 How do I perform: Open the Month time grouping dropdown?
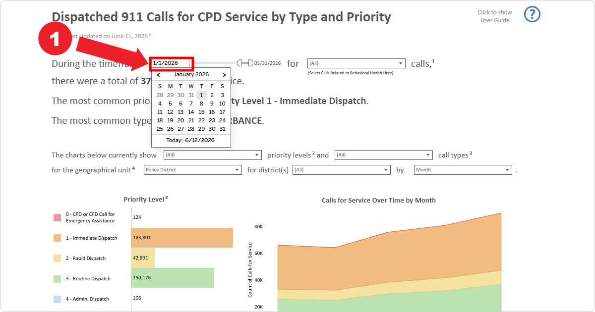tap(463, 170)
